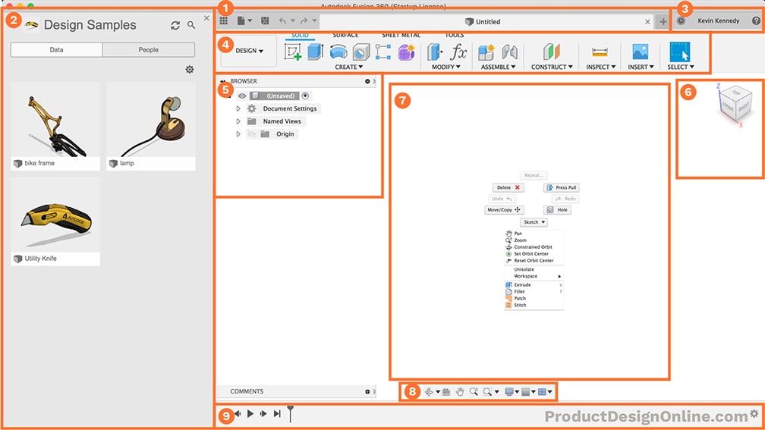
Task: Search within the Design Samples panel
Action: [191, 25]
